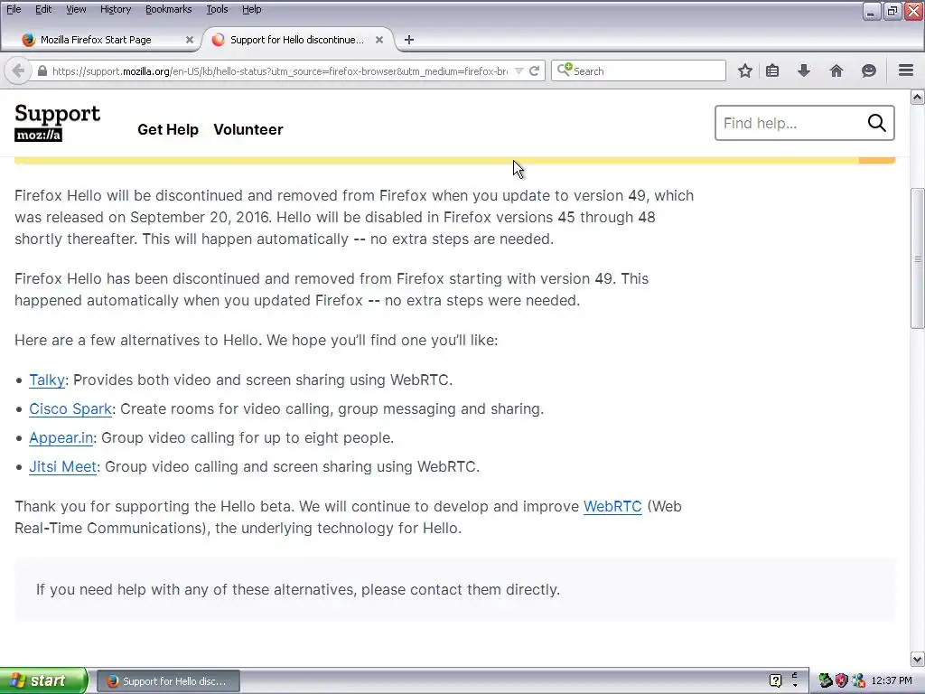The image size is (925, 694).
Task: Click the network computers tray icon
Action: click(x=858, y=681)
